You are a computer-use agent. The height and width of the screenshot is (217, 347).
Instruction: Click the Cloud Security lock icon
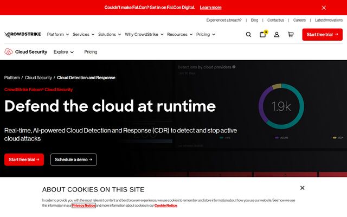(9, 52)
